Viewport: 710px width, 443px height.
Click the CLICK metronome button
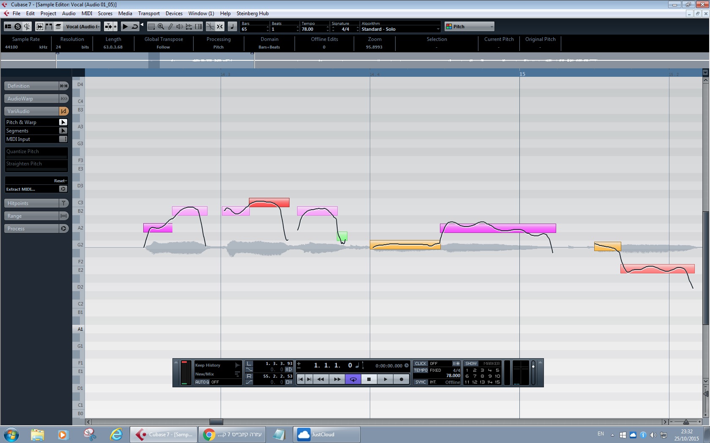pyautogui.click(x=421, y=364)
